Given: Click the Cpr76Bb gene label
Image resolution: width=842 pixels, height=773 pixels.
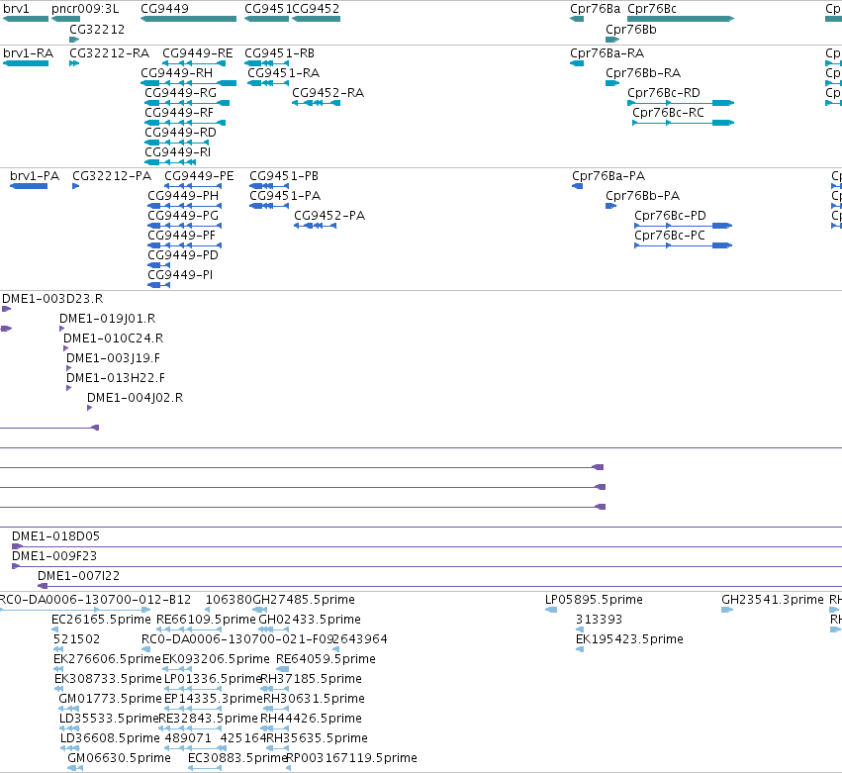Looking at the screenshot, I should [630, 29].
